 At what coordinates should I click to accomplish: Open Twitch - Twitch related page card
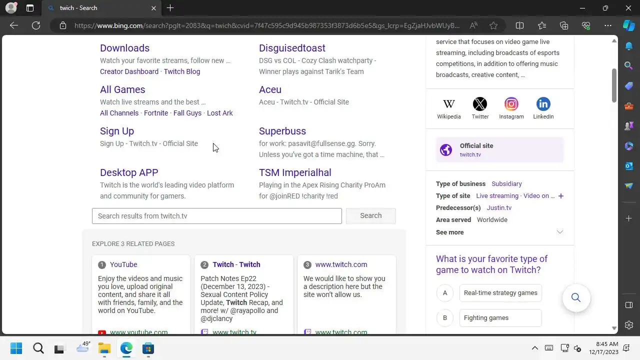pyautogui.click(x=244, y=295)
